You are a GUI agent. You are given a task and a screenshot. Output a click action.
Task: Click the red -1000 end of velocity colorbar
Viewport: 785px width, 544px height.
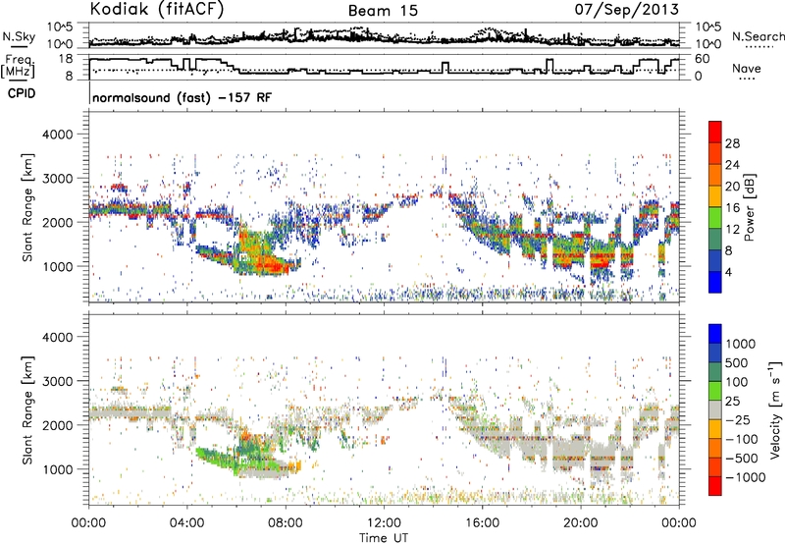click(715, 486)
